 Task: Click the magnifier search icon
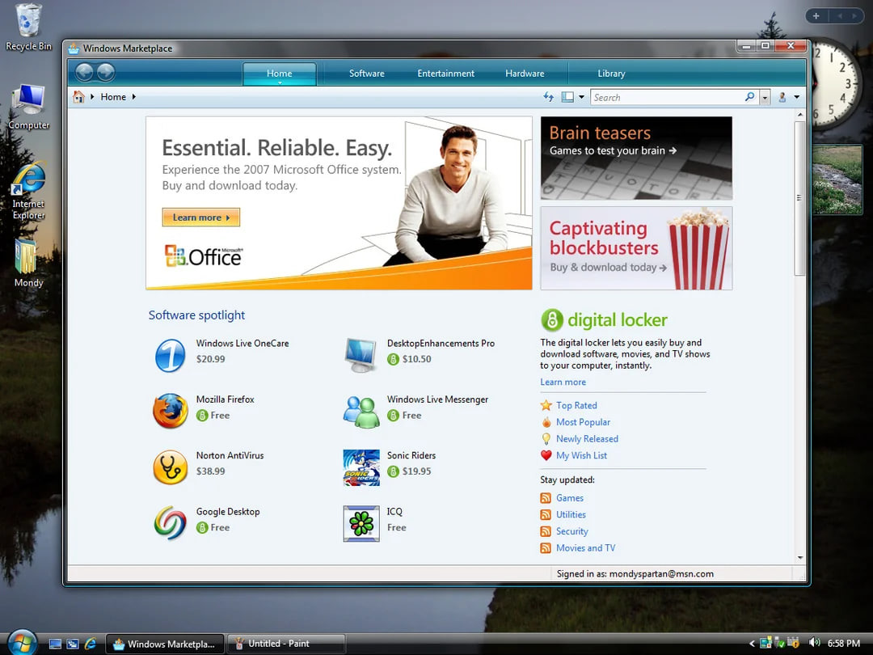(x=749, y=97)
